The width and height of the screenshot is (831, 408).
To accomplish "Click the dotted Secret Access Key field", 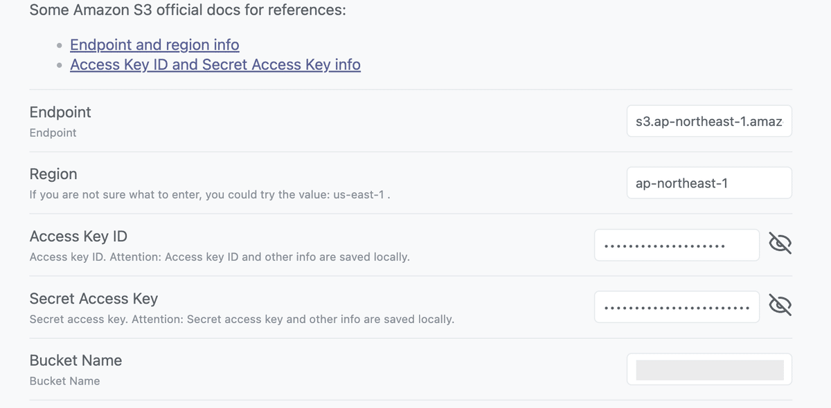I will [x=676, y=306].
